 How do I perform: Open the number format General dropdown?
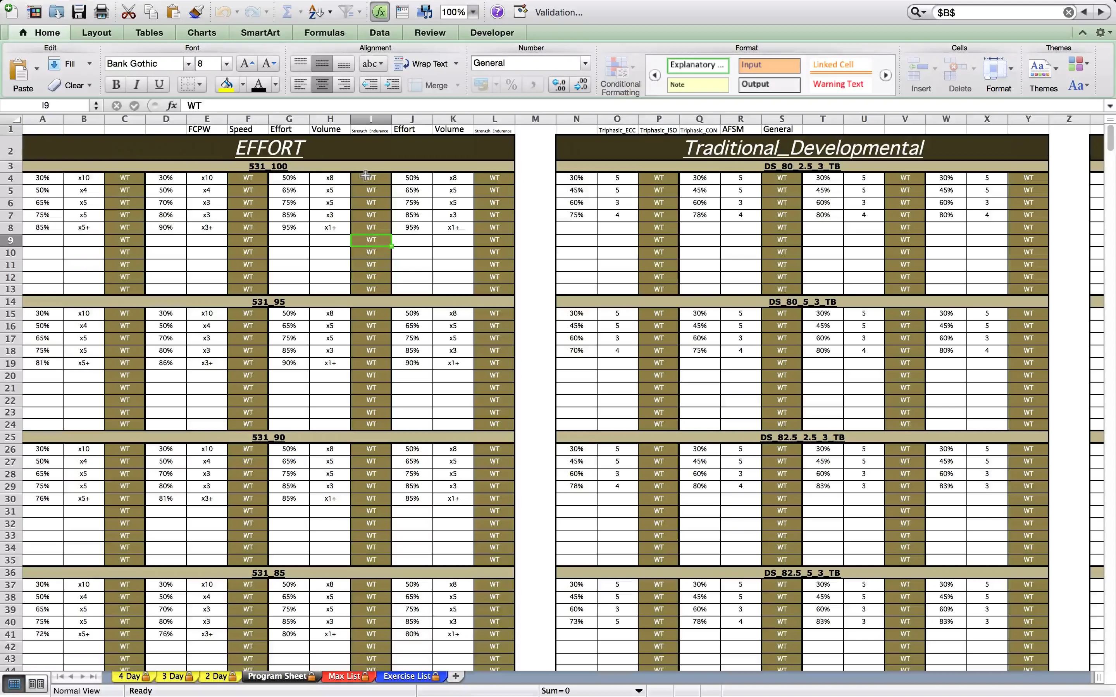[x=585, y=63]
